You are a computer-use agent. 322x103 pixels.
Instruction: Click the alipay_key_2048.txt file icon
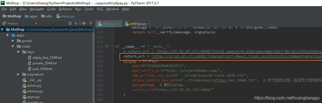(29, 58)
